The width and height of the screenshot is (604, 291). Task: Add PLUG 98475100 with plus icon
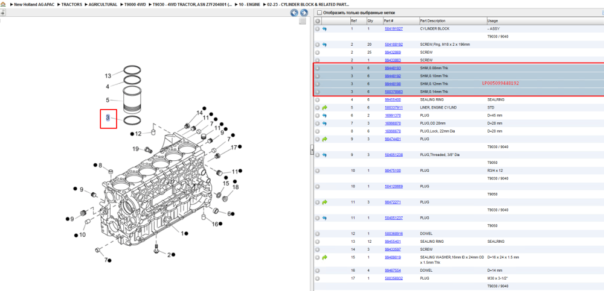318,171
